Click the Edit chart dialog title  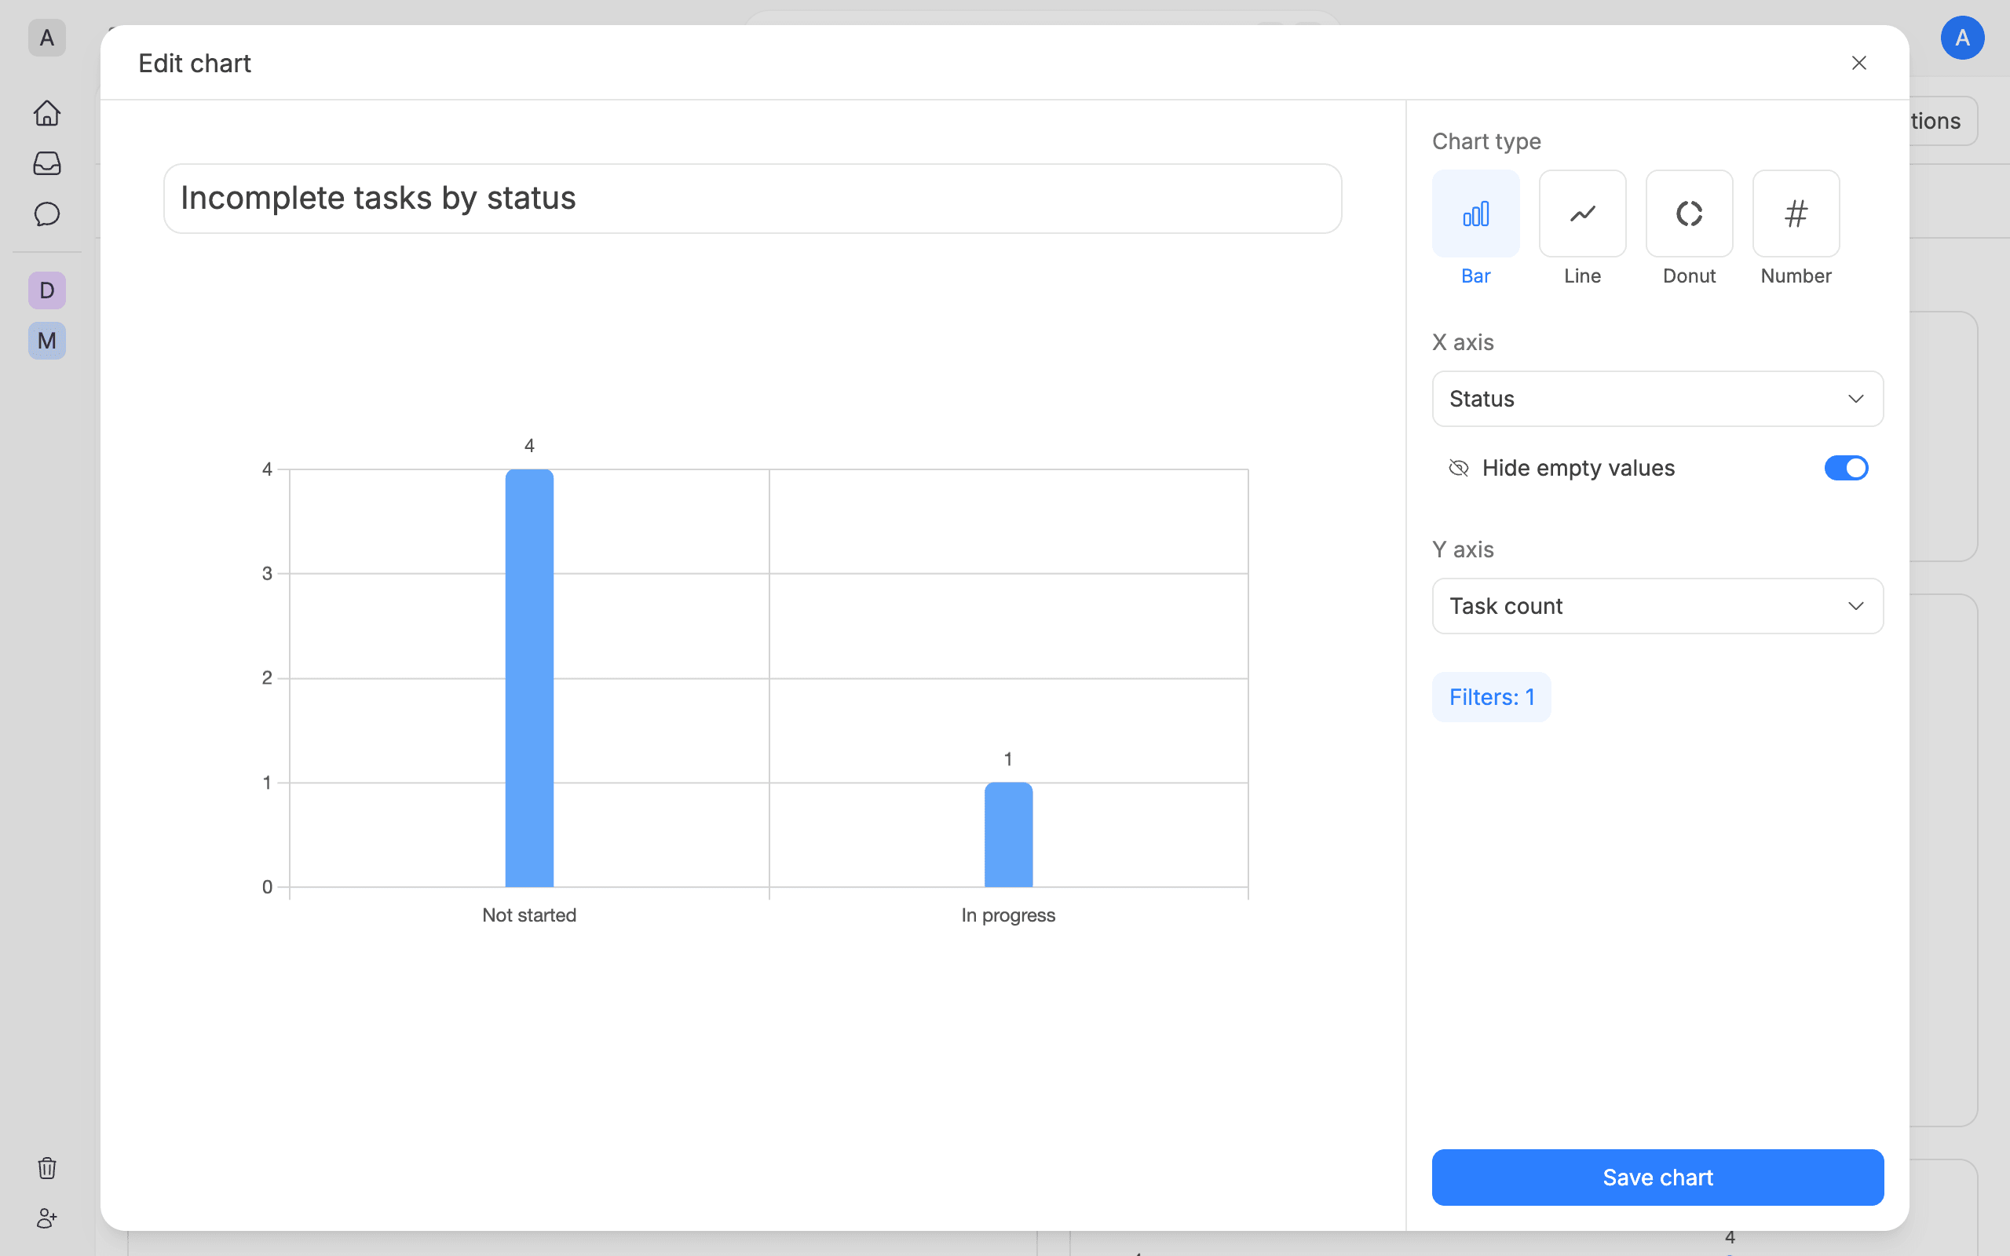click(x=195, y=63)
